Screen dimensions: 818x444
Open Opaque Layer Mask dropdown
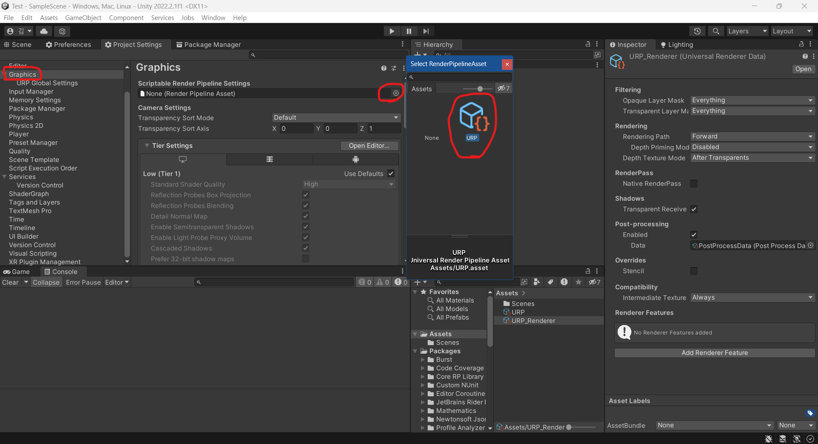tap(752, 100)
